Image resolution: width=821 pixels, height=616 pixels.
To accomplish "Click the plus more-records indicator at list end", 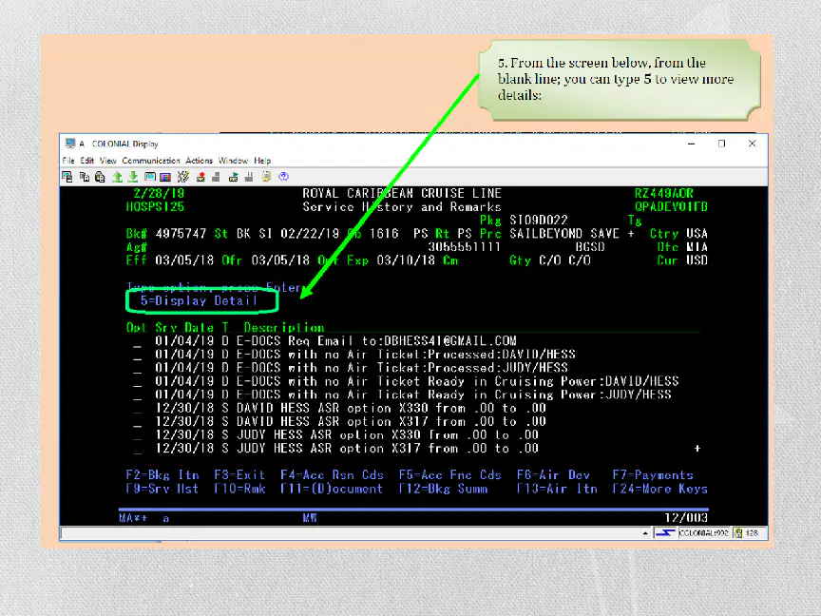I will tap(697, 449).
